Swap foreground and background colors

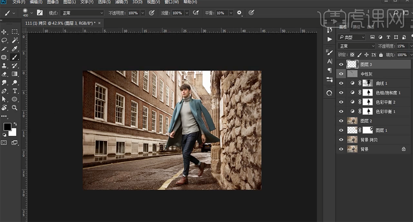(x=15, y=124)
